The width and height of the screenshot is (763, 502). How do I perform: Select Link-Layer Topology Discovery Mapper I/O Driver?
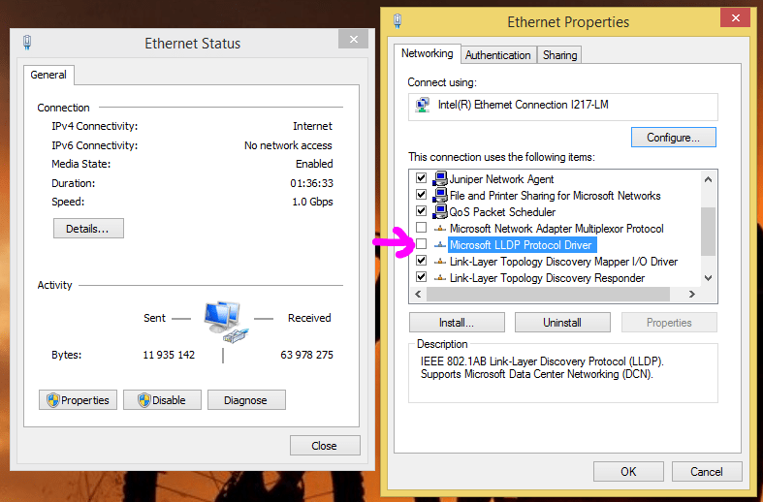(563, 262)
